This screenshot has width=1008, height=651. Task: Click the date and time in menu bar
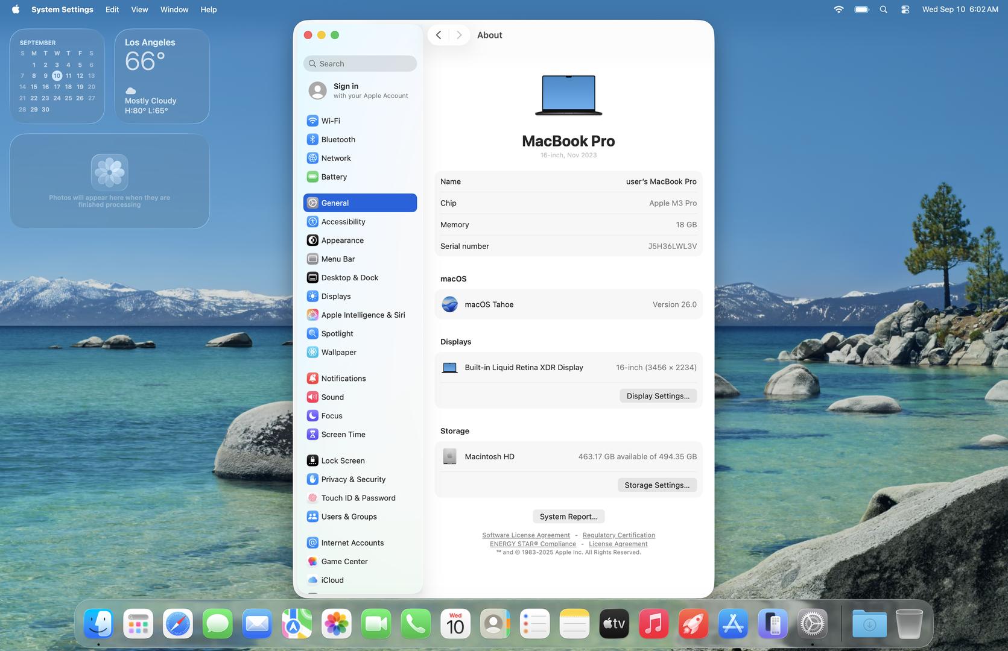[x=960, y=10]
